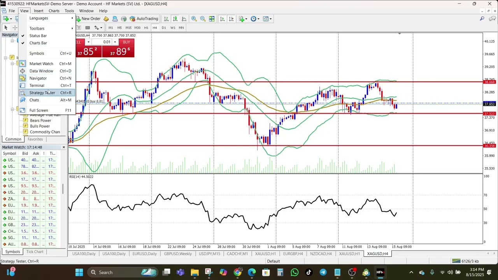Click the New Order button
This screenshot has width=498, height=280.
pyautogui.click(x=89, y=19)
